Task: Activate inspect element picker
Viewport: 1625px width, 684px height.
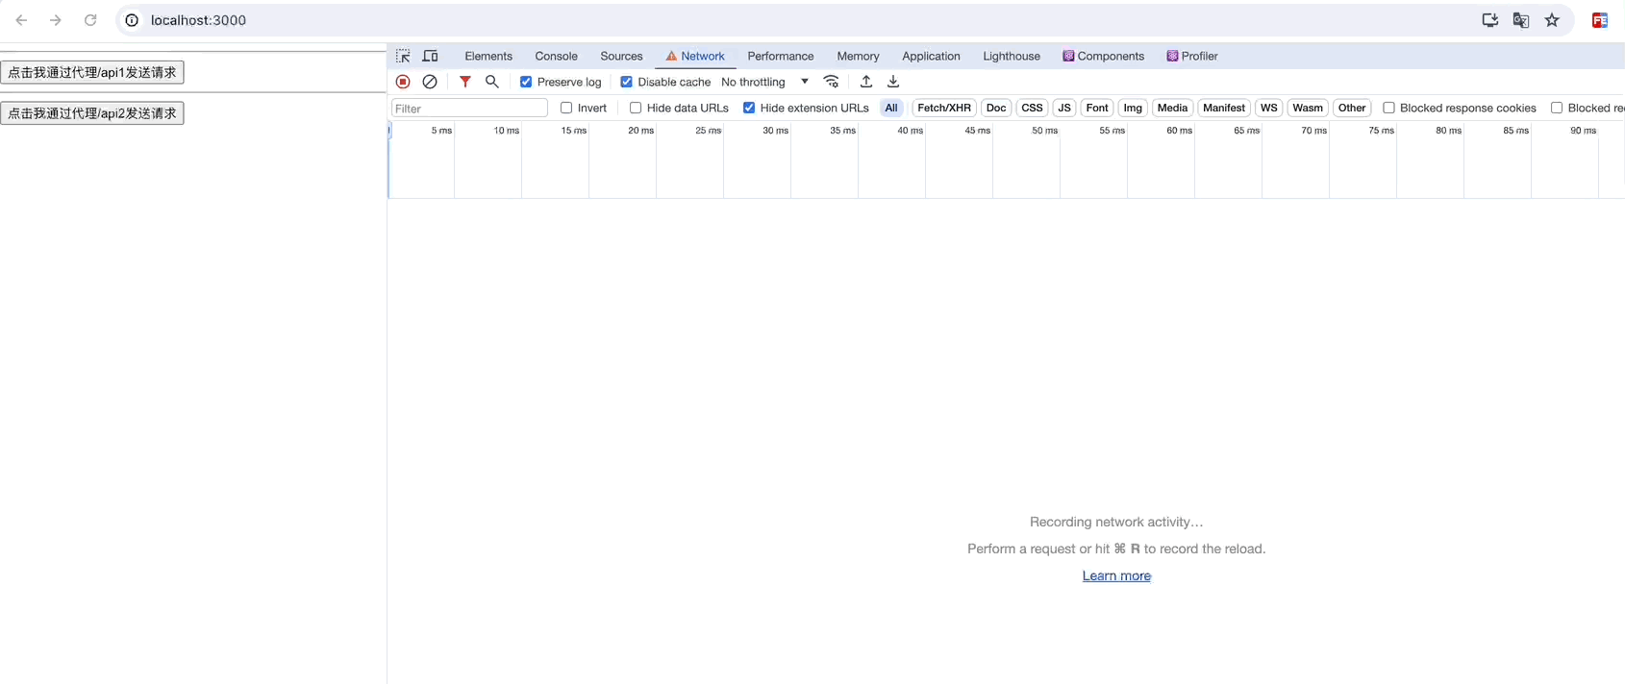Action: pos(403,56)
